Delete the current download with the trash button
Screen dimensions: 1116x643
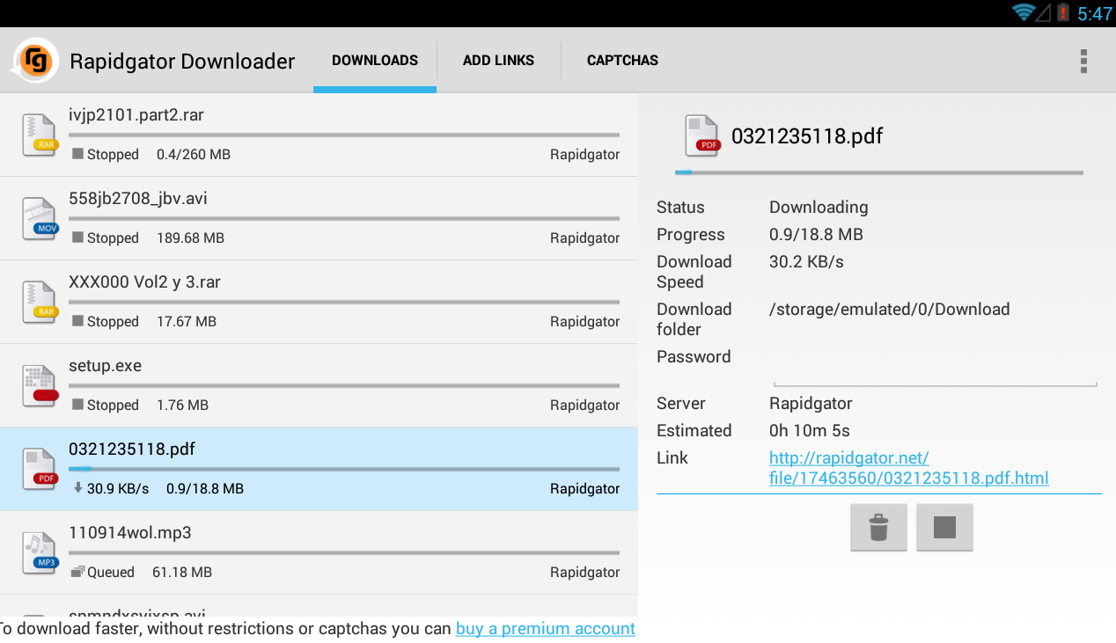tap(878, 528)
